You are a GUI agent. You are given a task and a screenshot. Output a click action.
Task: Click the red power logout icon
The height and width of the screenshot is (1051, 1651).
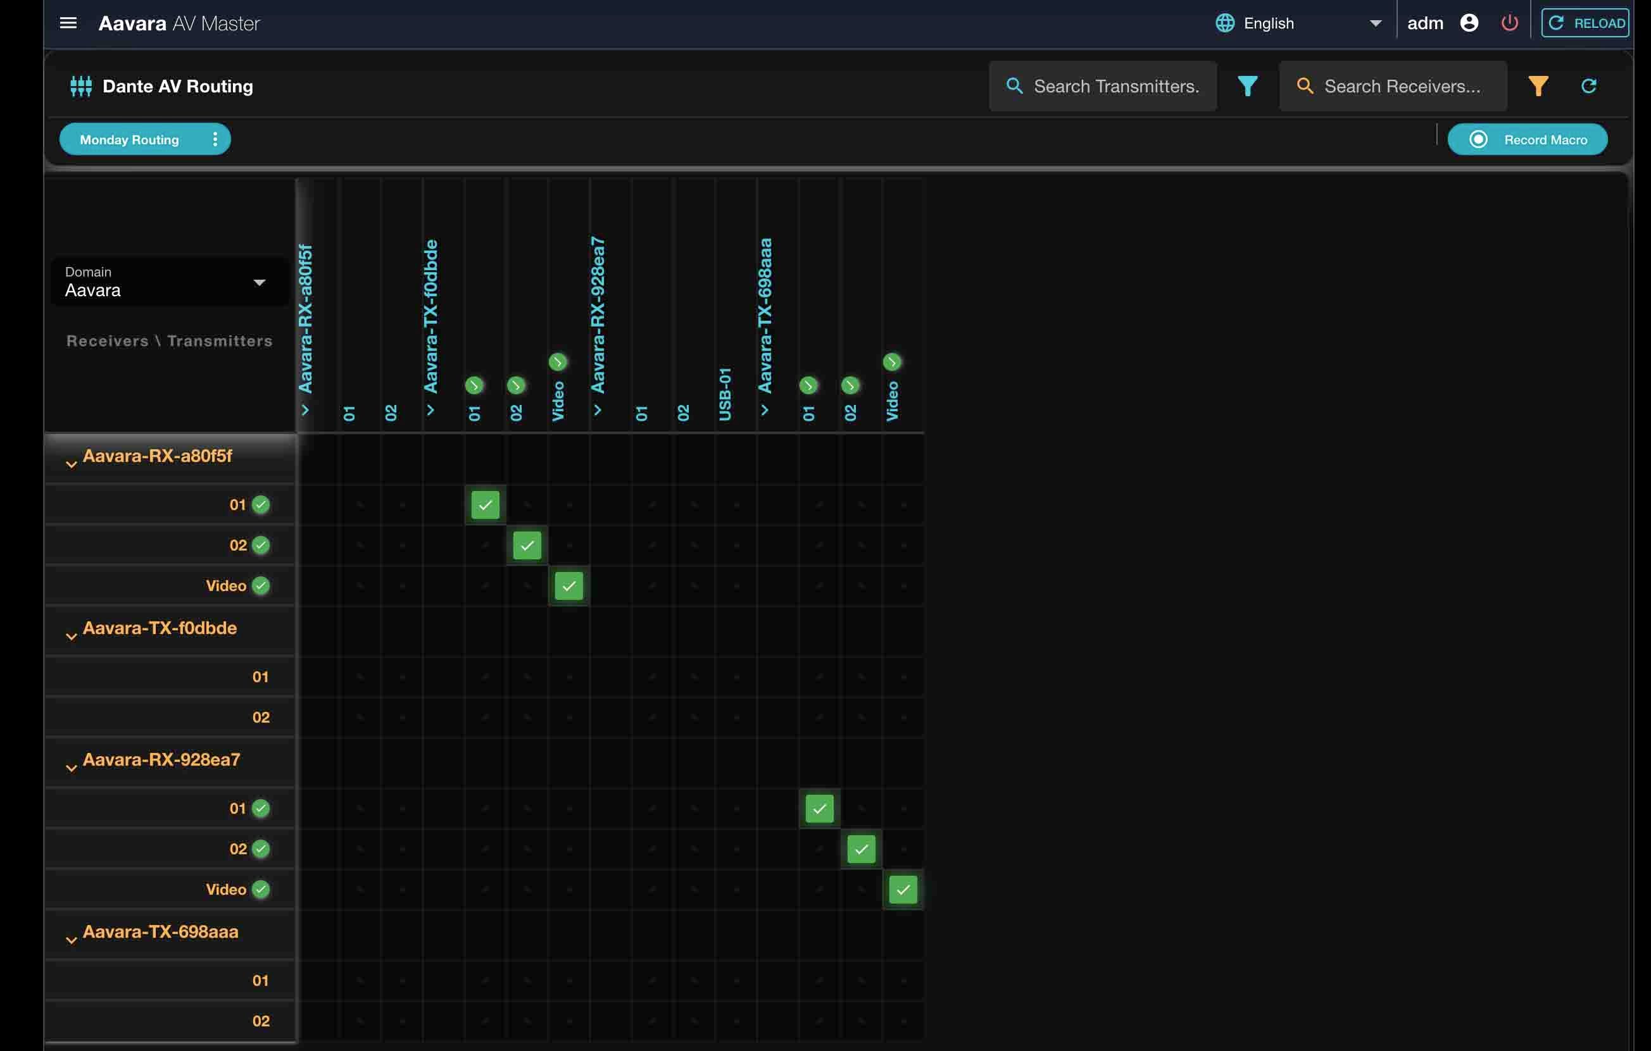1509,23
